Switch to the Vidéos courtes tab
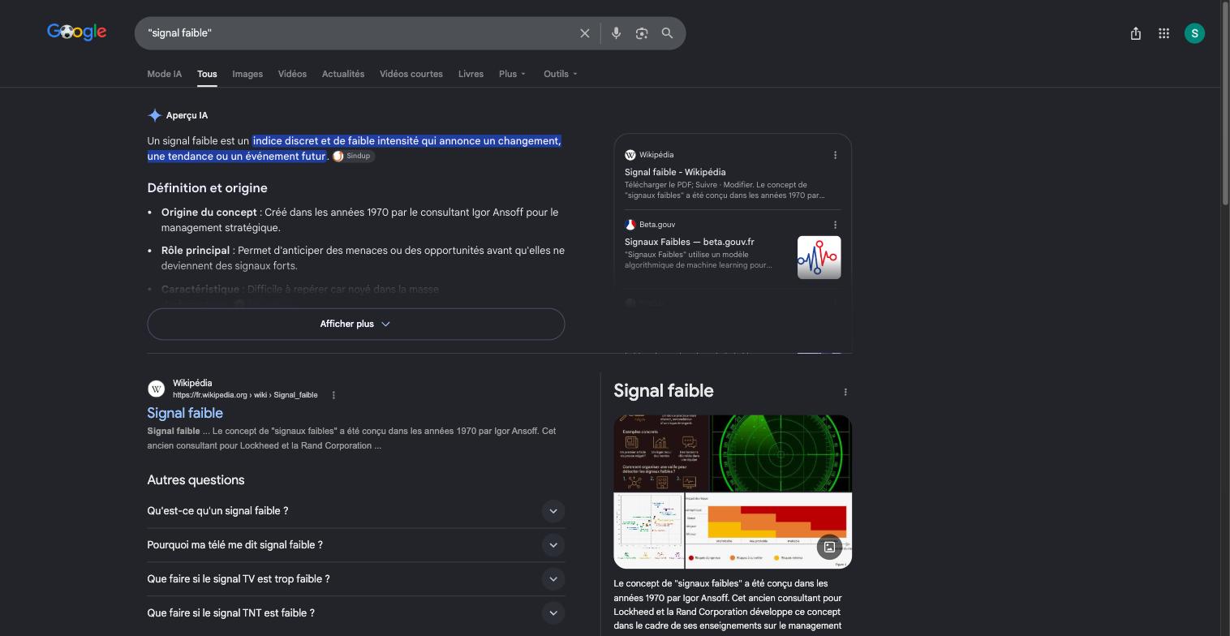This screenshot has width=1230, height=636. pyautogui.click(x=411, y=74)
